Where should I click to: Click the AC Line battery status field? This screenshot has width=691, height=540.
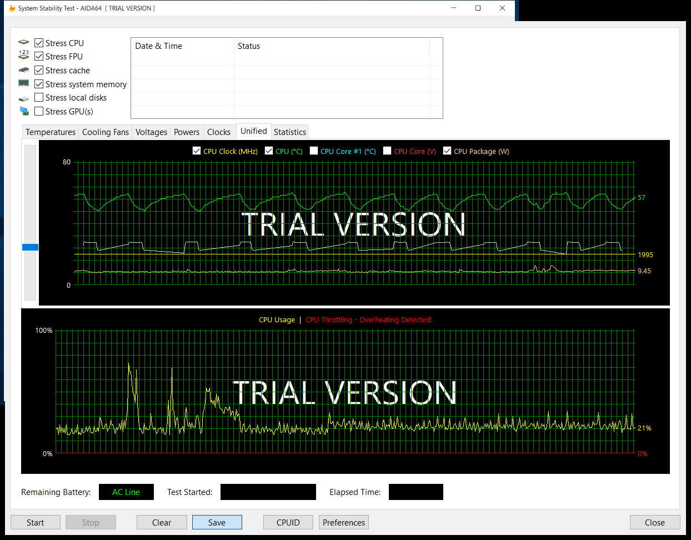126,492
